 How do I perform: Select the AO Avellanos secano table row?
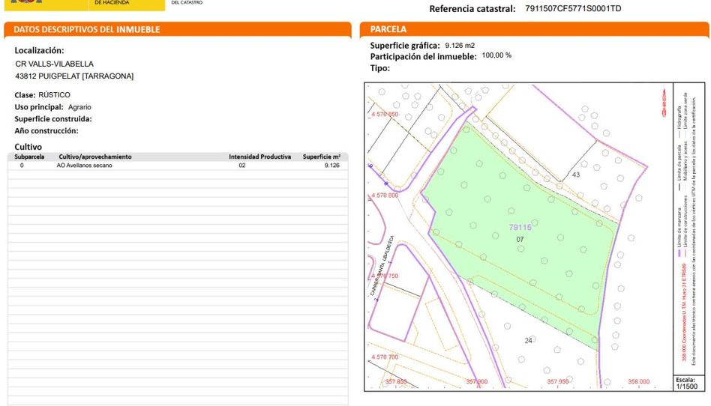tap(177, 166)
